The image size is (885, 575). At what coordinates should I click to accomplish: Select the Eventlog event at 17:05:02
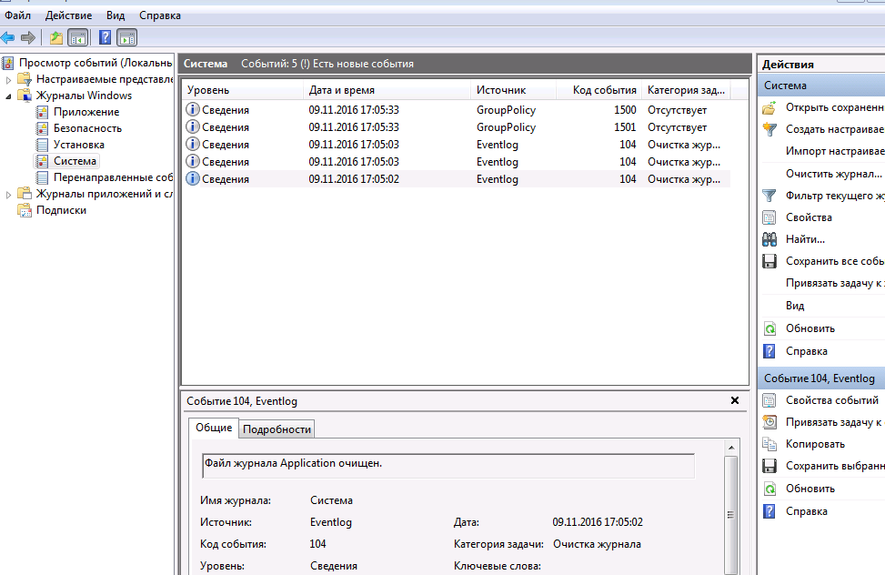456,179
